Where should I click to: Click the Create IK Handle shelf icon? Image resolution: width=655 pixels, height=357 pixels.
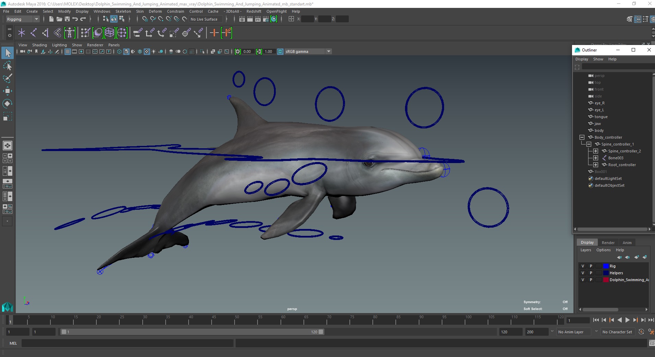[x=46, y=33]
